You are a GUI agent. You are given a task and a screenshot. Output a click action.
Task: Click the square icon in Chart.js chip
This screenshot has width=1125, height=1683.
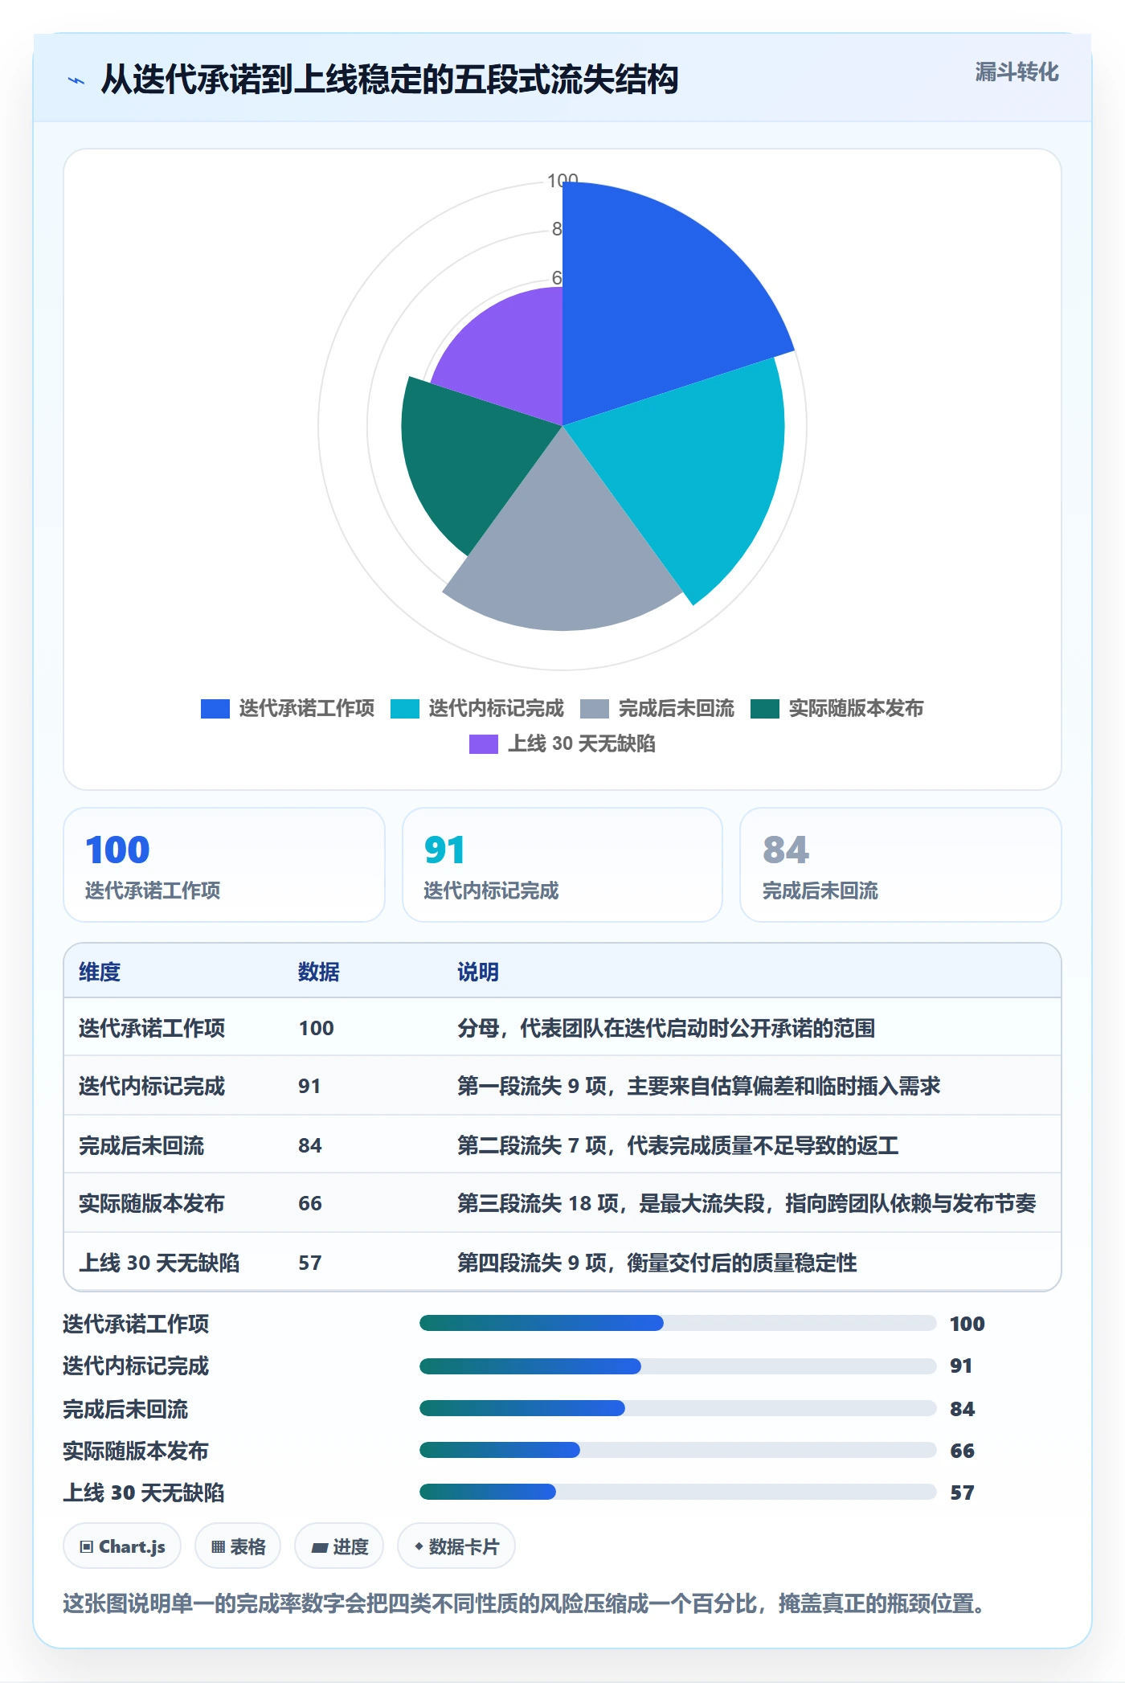coord(87,1547)
